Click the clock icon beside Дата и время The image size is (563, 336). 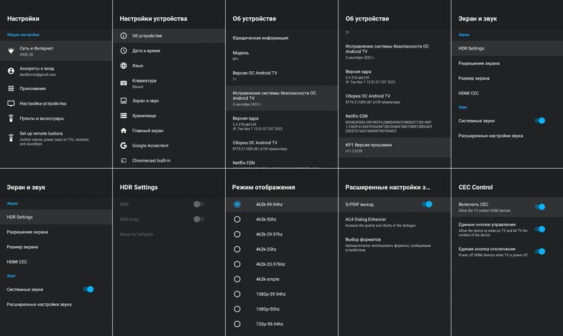(x=123, y=51)
